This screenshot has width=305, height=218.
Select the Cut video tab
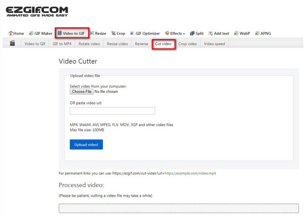[x=163, y=44]
